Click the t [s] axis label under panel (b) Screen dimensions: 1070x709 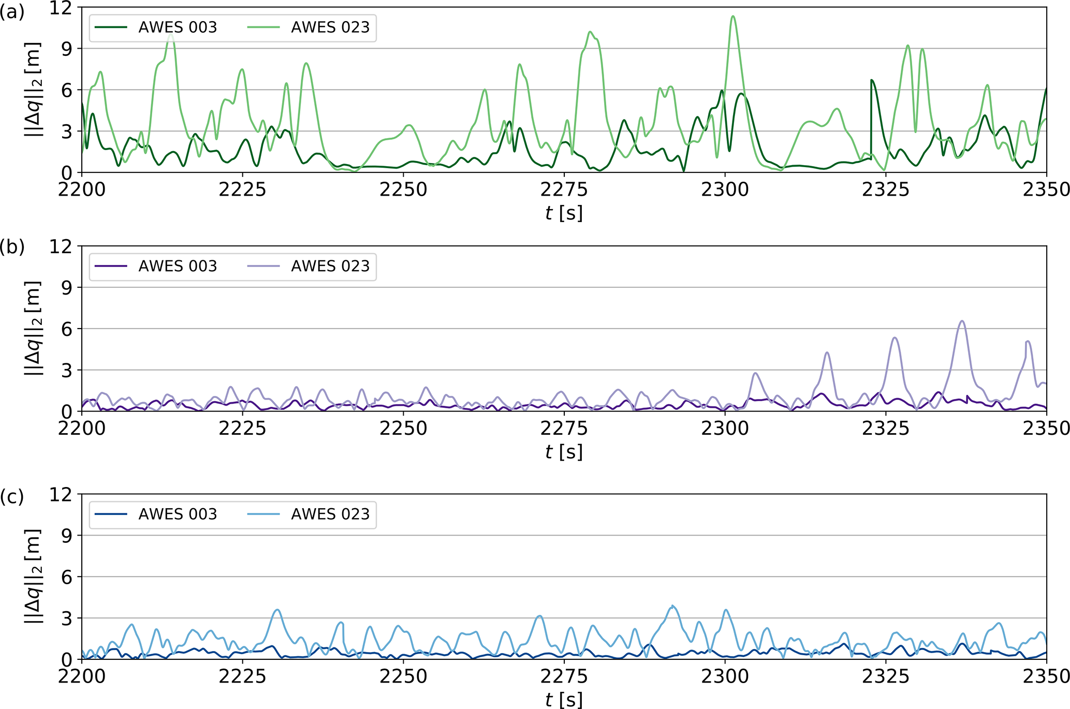coord(564,451)
